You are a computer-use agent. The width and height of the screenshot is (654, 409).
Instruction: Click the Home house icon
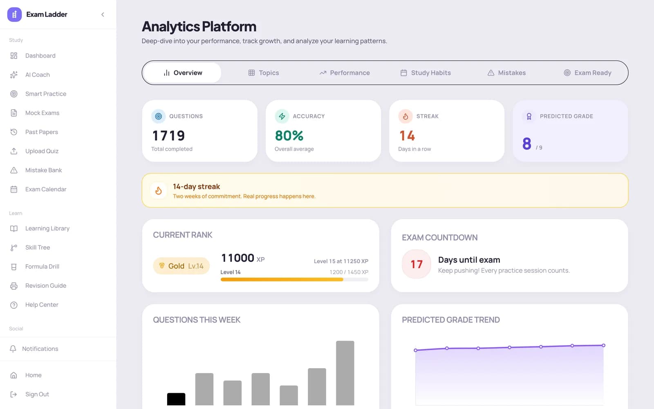click(x=14, y=375)
